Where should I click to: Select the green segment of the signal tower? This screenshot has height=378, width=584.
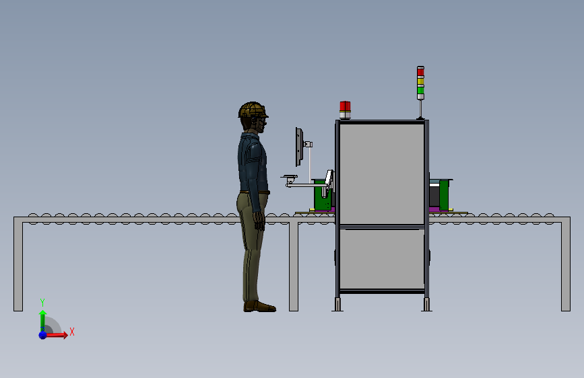coord(420,90)
